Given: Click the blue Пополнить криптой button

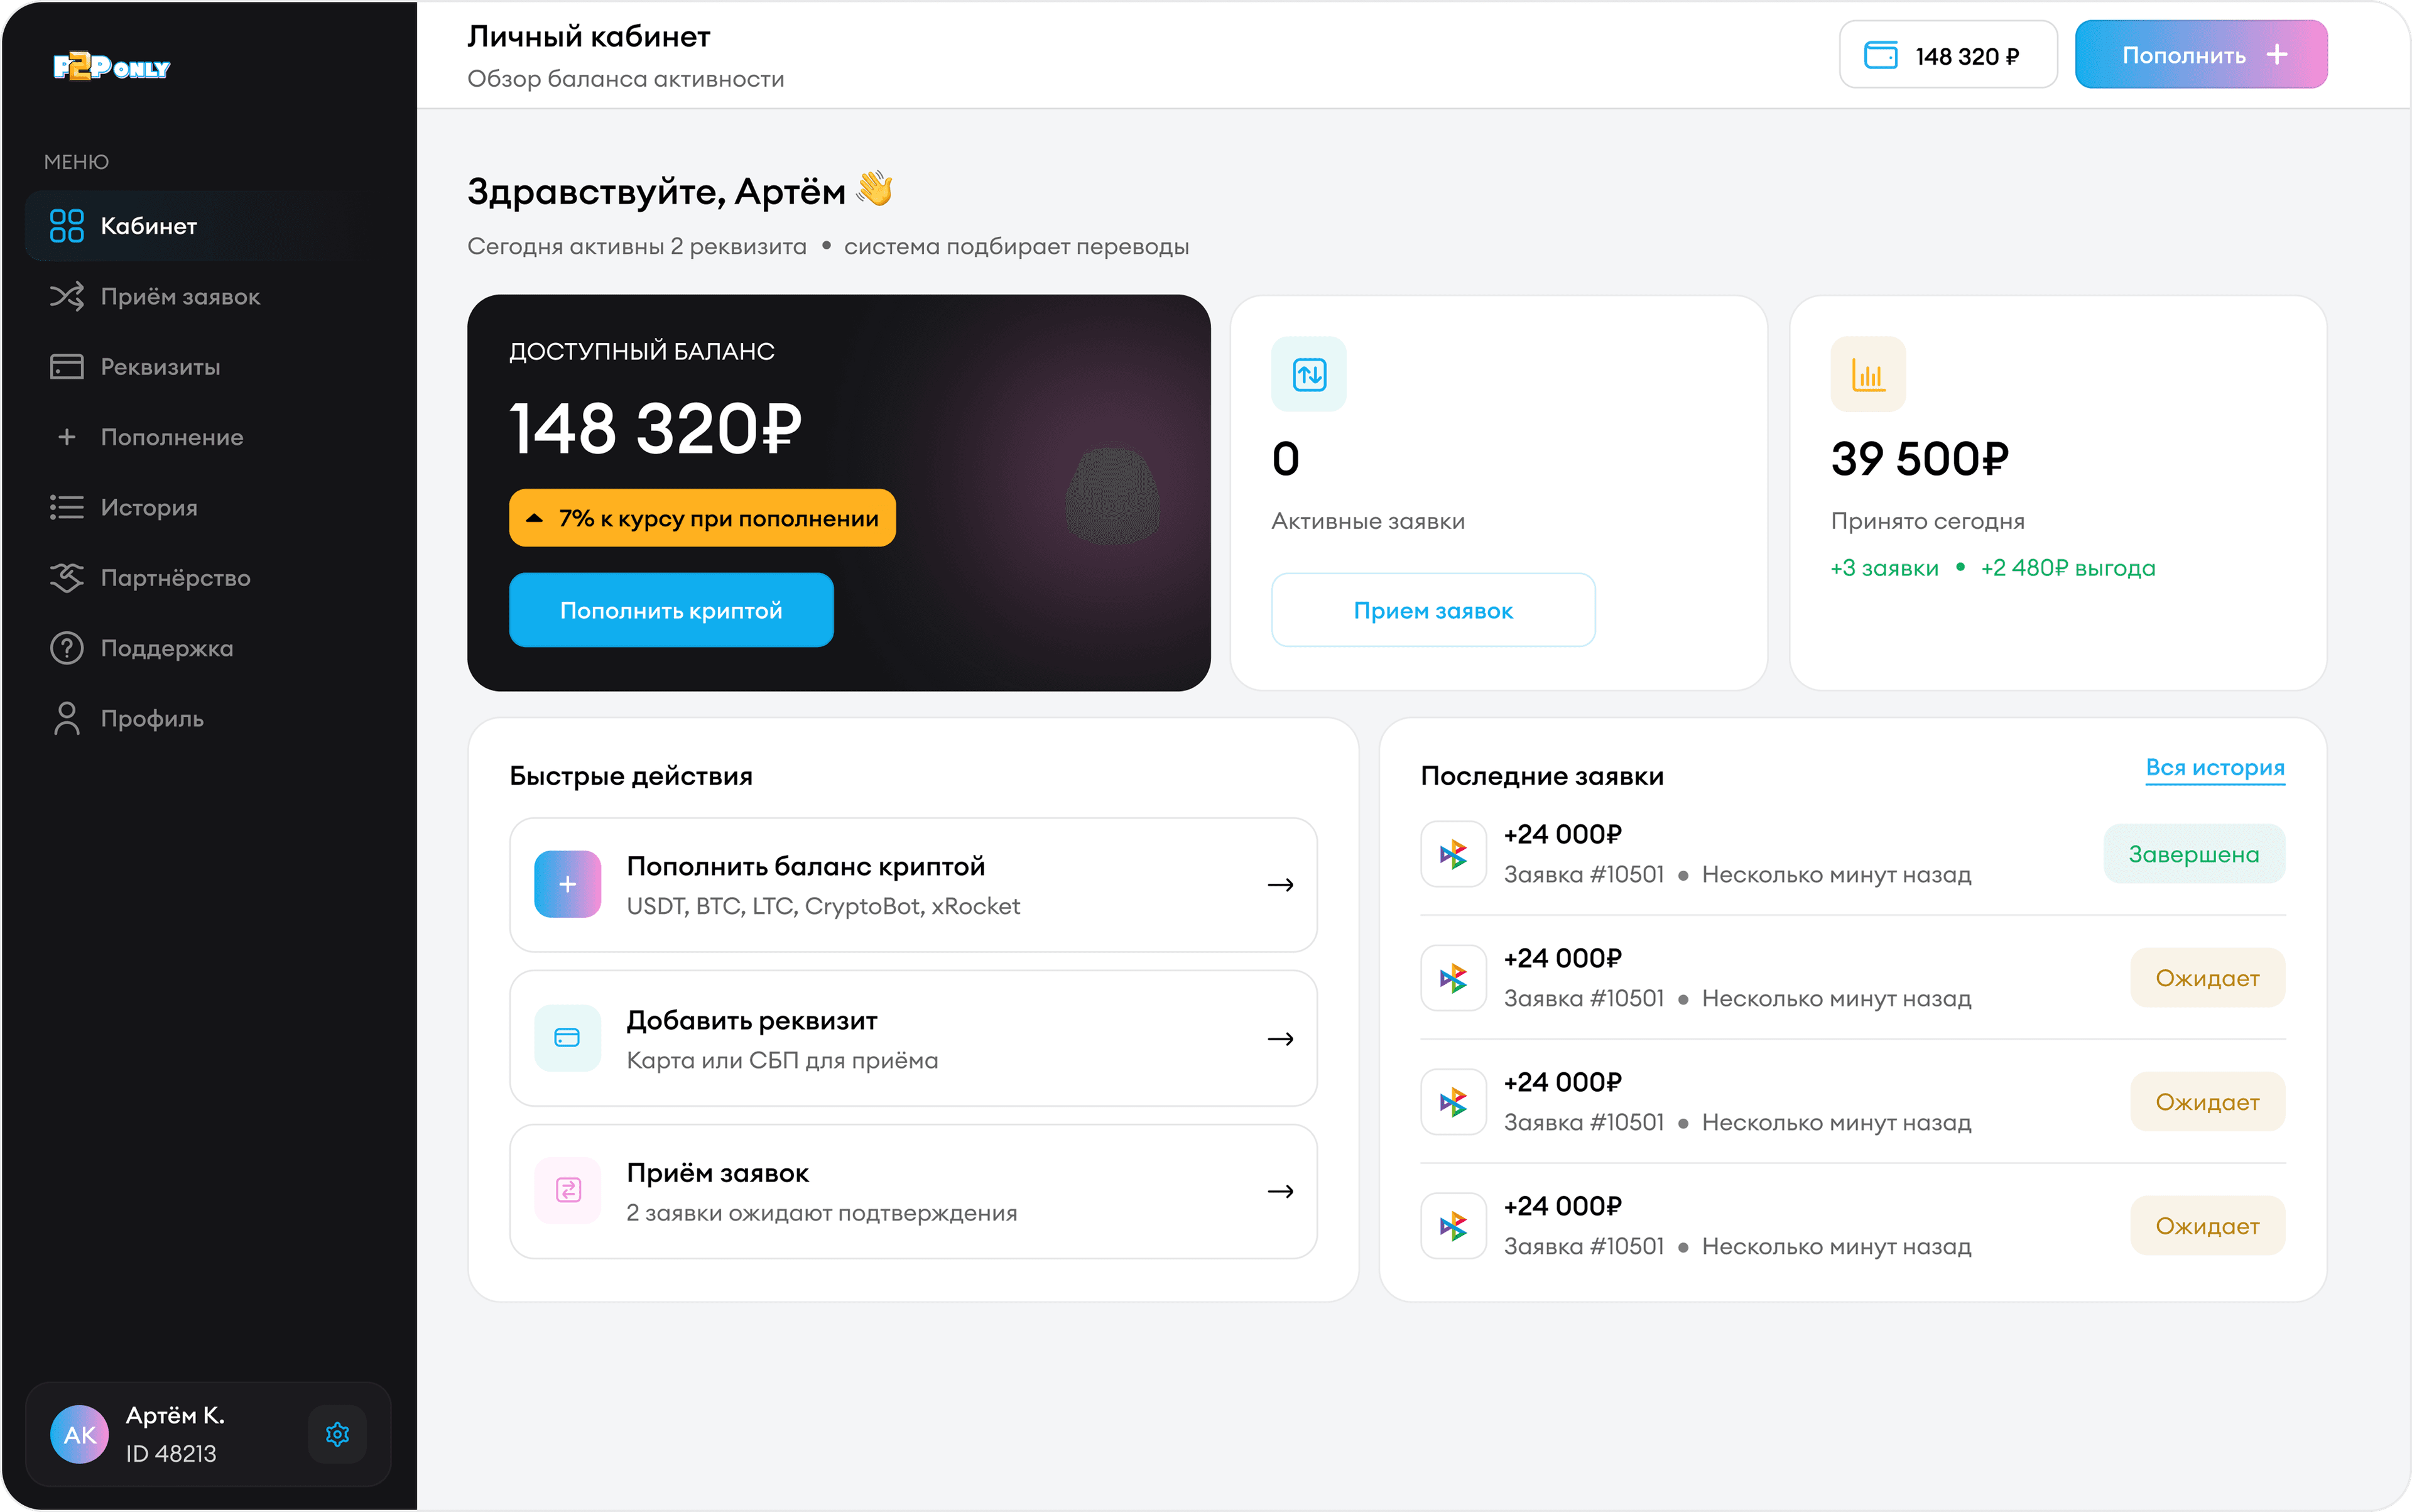Looking at the screenshot, I should [671, 610].
